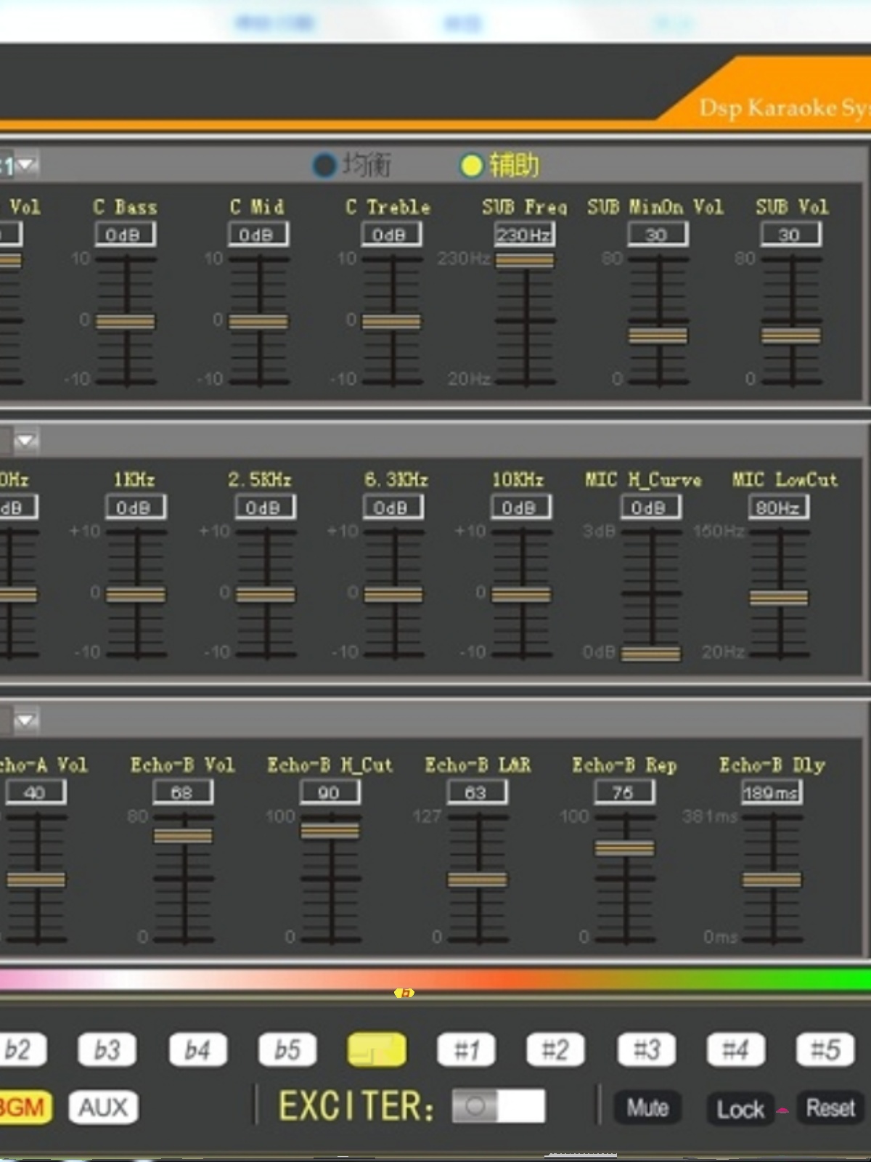The image size is (871, 1162).
Task: Click the 6.3KHz 0dB value field
Action: click(x=393, y=507)
